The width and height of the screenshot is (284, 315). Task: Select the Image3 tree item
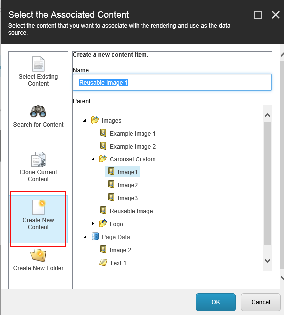pos(128,198)
